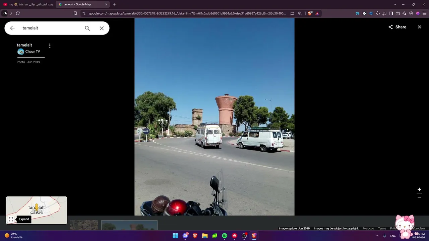This screenshot has width=429, height=241.
Task: Show hidden system tray icons
Action: [377, 236]
